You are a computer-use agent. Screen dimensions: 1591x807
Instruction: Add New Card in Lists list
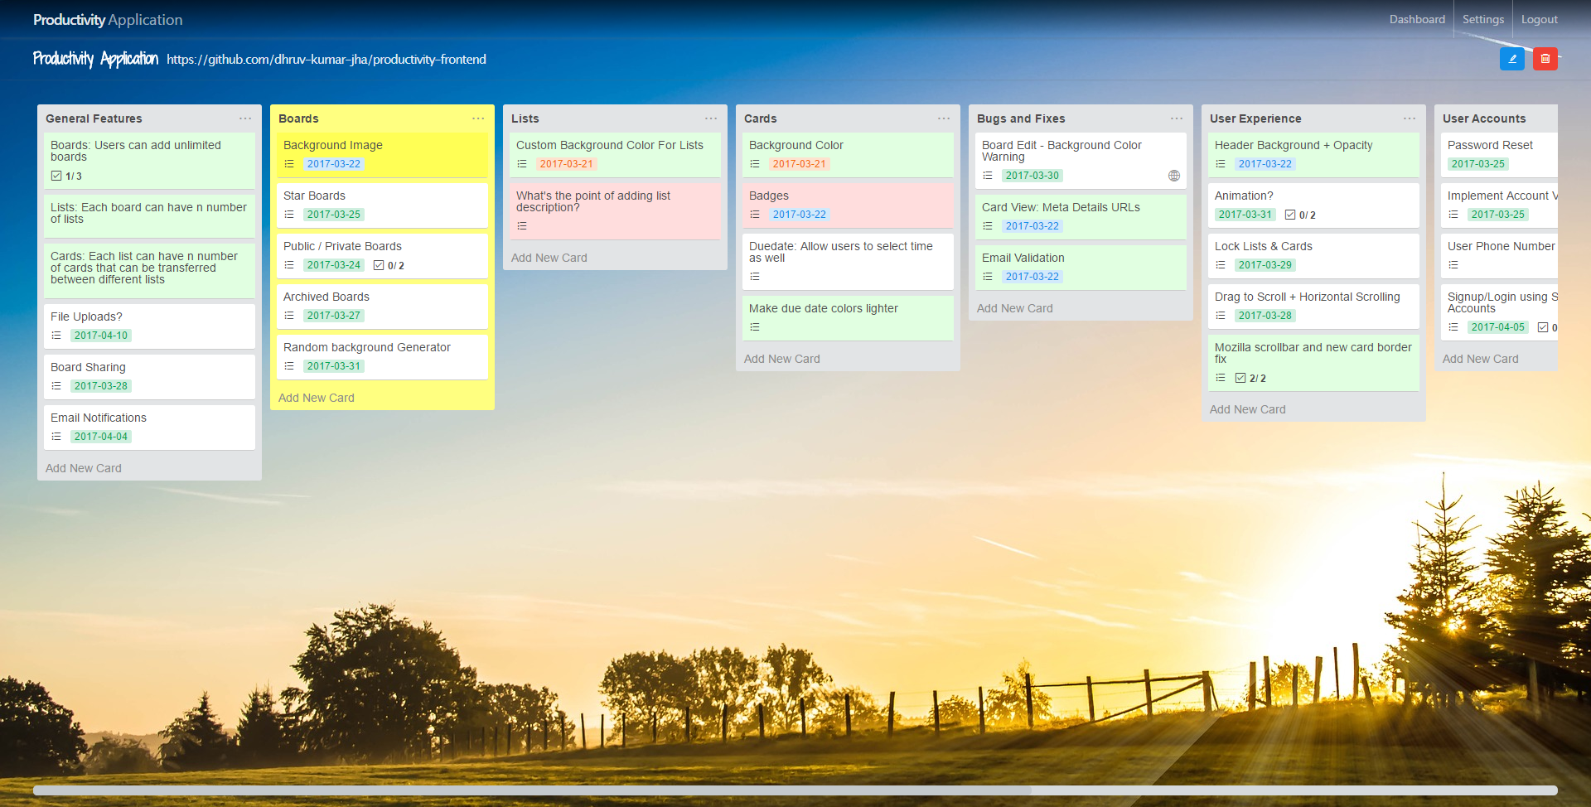(x=549, y=258)
